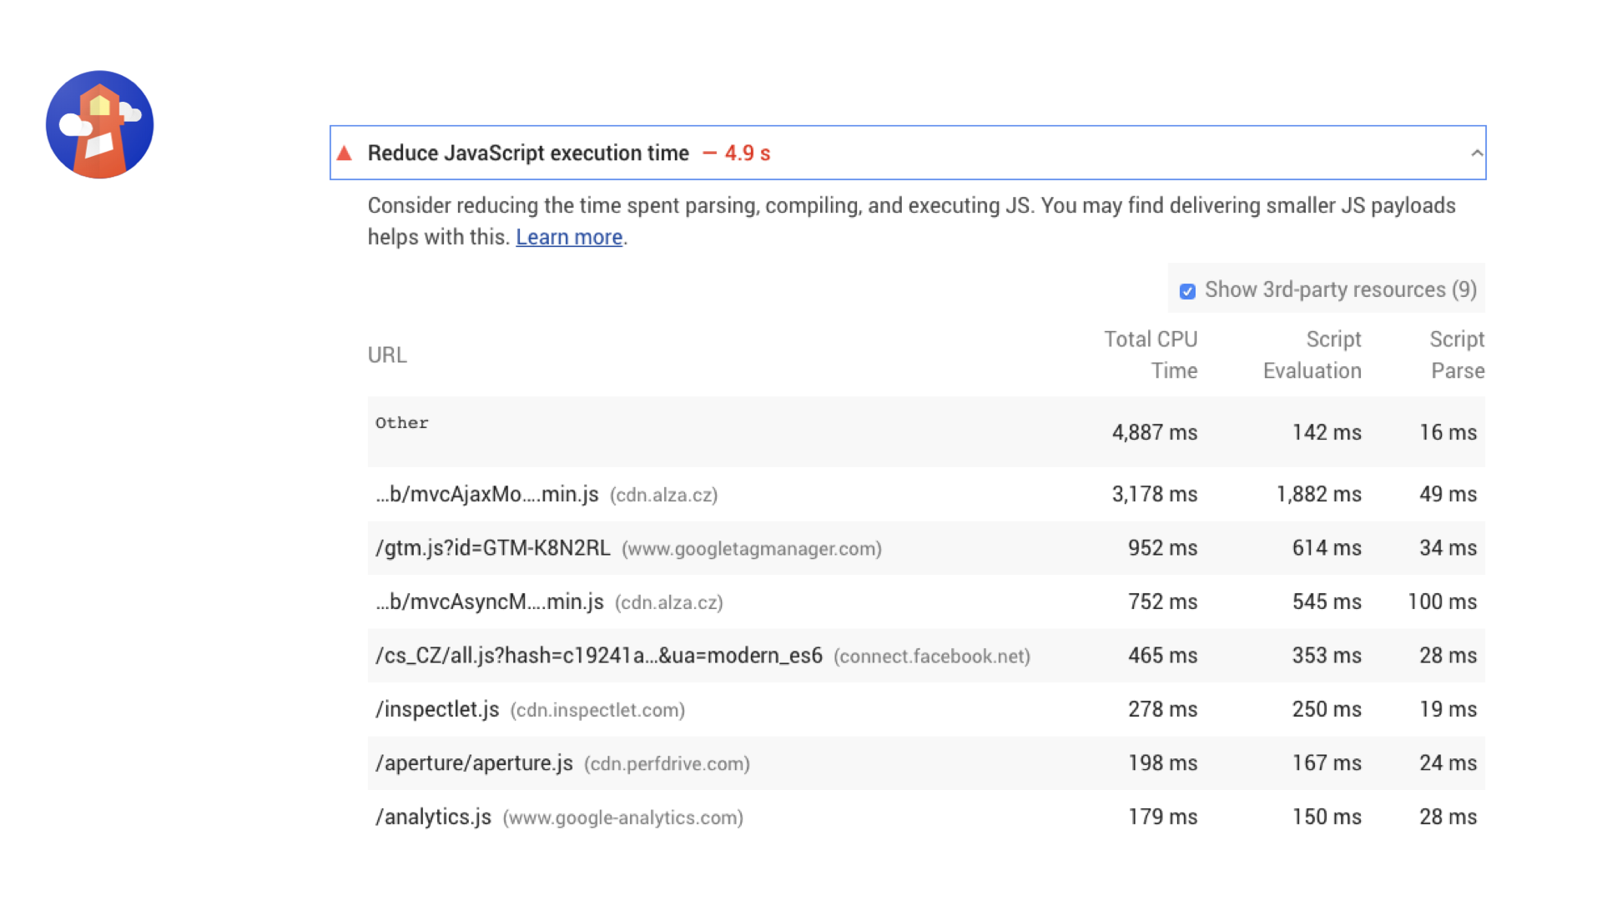1602x901 pixels.
Task: Click the mvcAjaxMo min.js URL link
Action: 487,495
